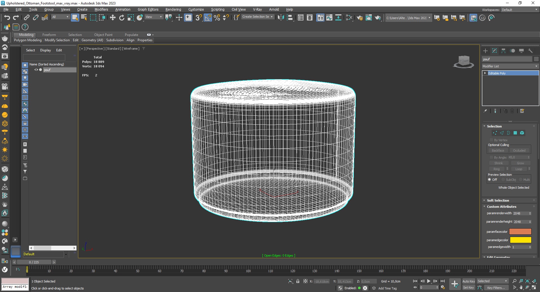The height and width of the screenshot is (292, 540).
Task: Open the Rendering menu
Action: tap(173, 10)
